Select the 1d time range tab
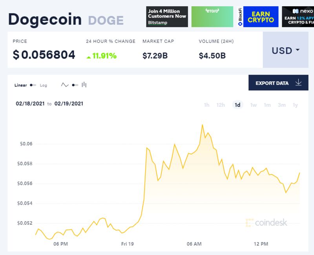The height and width of the screenshot is (255, 314). pyautogui.click(x=237, y=105)
